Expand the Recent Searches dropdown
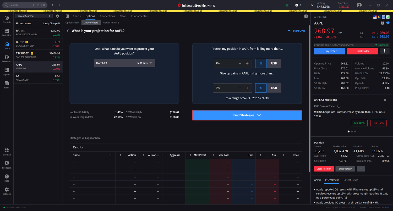Viewport: 393px width, 211px height. click(x=34, y=16)
